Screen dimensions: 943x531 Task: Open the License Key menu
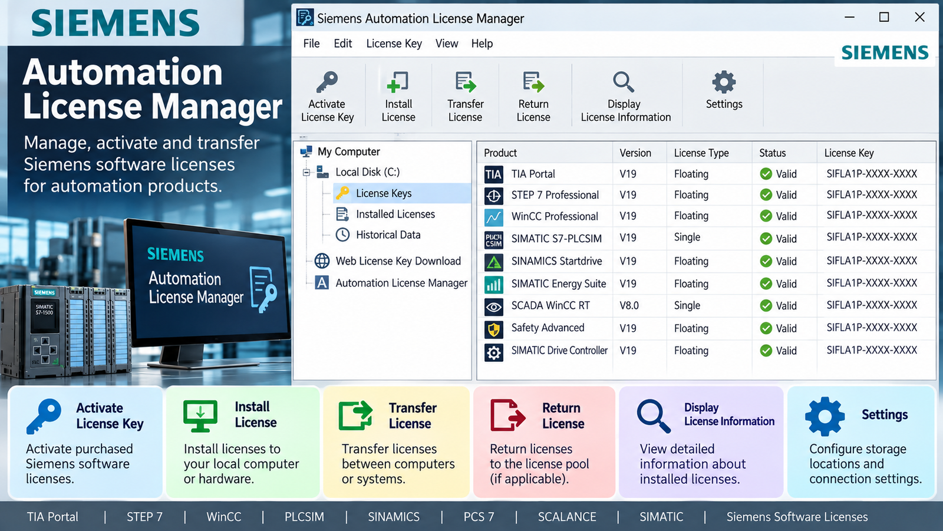click(x=394, y=44)
